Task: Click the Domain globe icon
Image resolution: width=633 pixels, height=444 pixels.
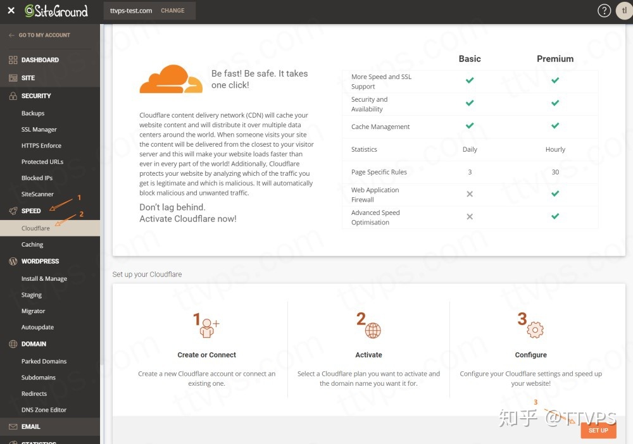Action: (x=13, y=344)
